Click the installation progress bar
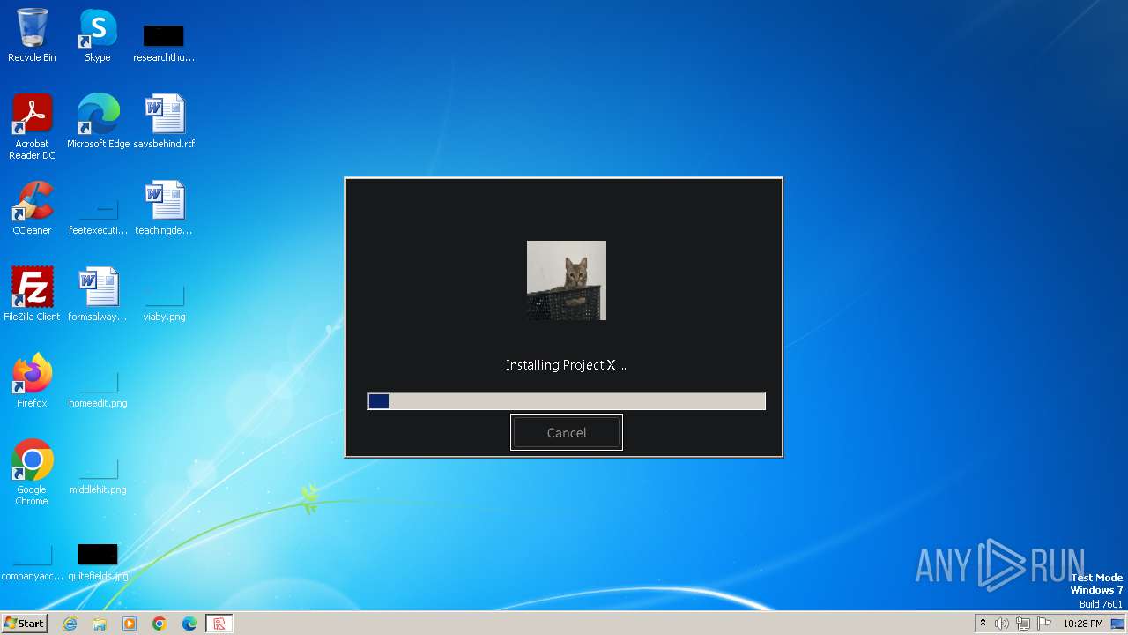The width and height of the screenshot is (1128, 635). point(567,401)
